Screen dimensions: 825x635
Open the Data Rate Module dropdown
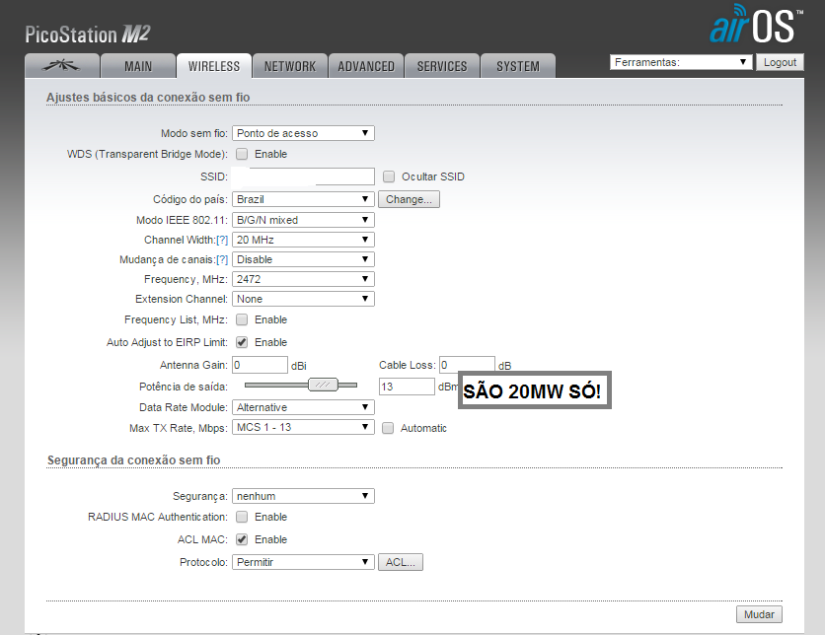pos(303,407)
